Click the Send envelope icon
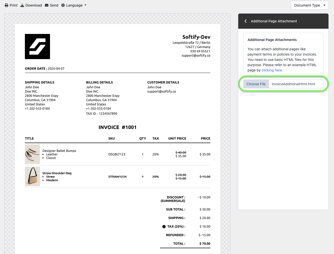Viewport: 334px width, 254px height. [47, 5]
